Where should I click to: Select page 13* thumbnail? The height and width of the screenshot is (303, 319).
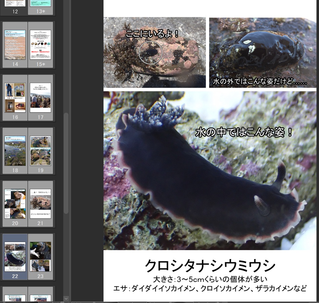tap(40, 3)
